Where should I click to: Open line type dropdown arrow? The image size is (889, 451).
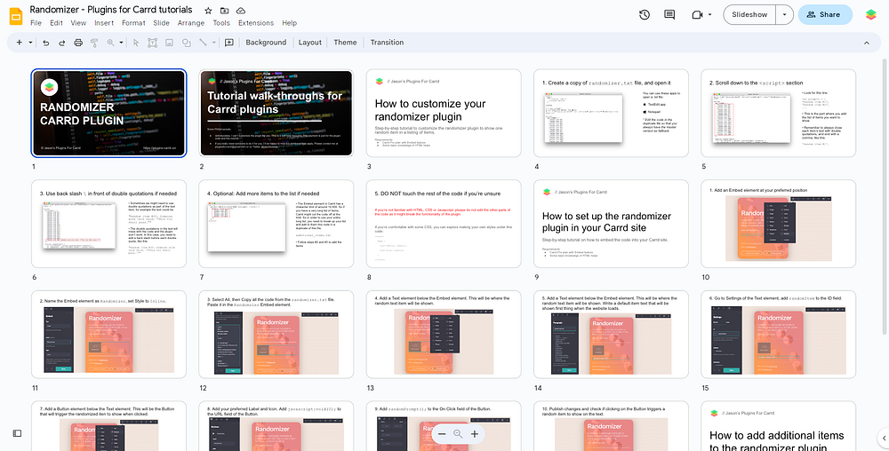pos(213,43)
